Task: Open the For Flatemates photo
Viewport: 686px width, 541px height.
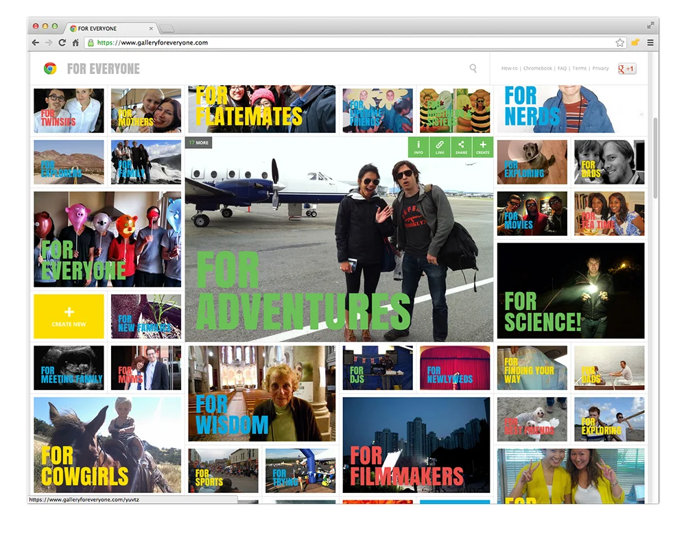Action: (x=262, y=109)
